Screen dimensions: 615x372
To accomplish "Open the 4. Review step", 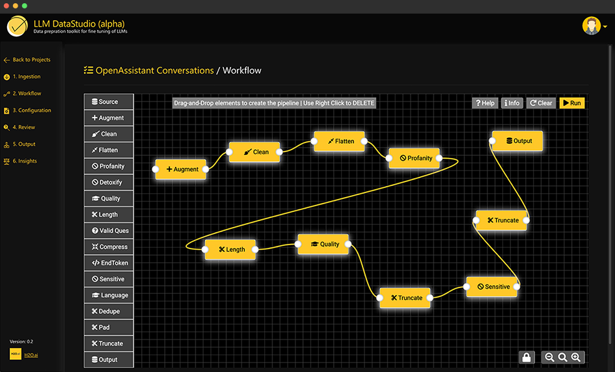I will [x=20, y=127].
